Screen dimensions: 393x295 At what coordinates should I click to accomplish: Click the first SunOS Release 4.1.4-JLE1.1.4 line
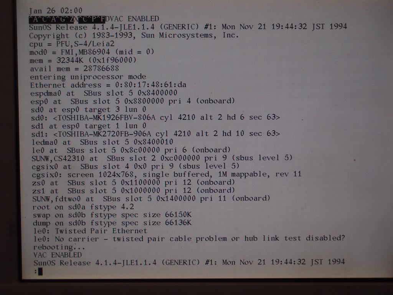click(188, 27)
